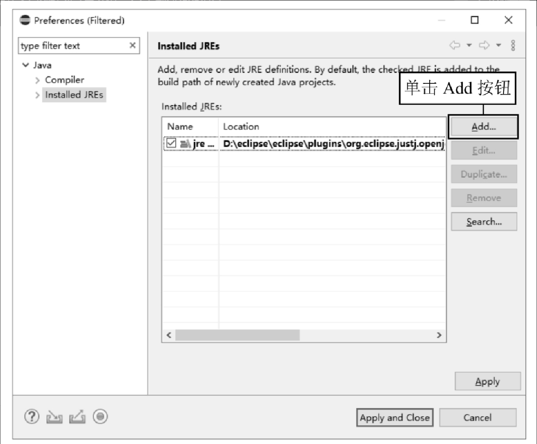This screenshot has width=537, height=444.
Task: Select Installed JREs in the tree
Action: (x=74, y=95)
